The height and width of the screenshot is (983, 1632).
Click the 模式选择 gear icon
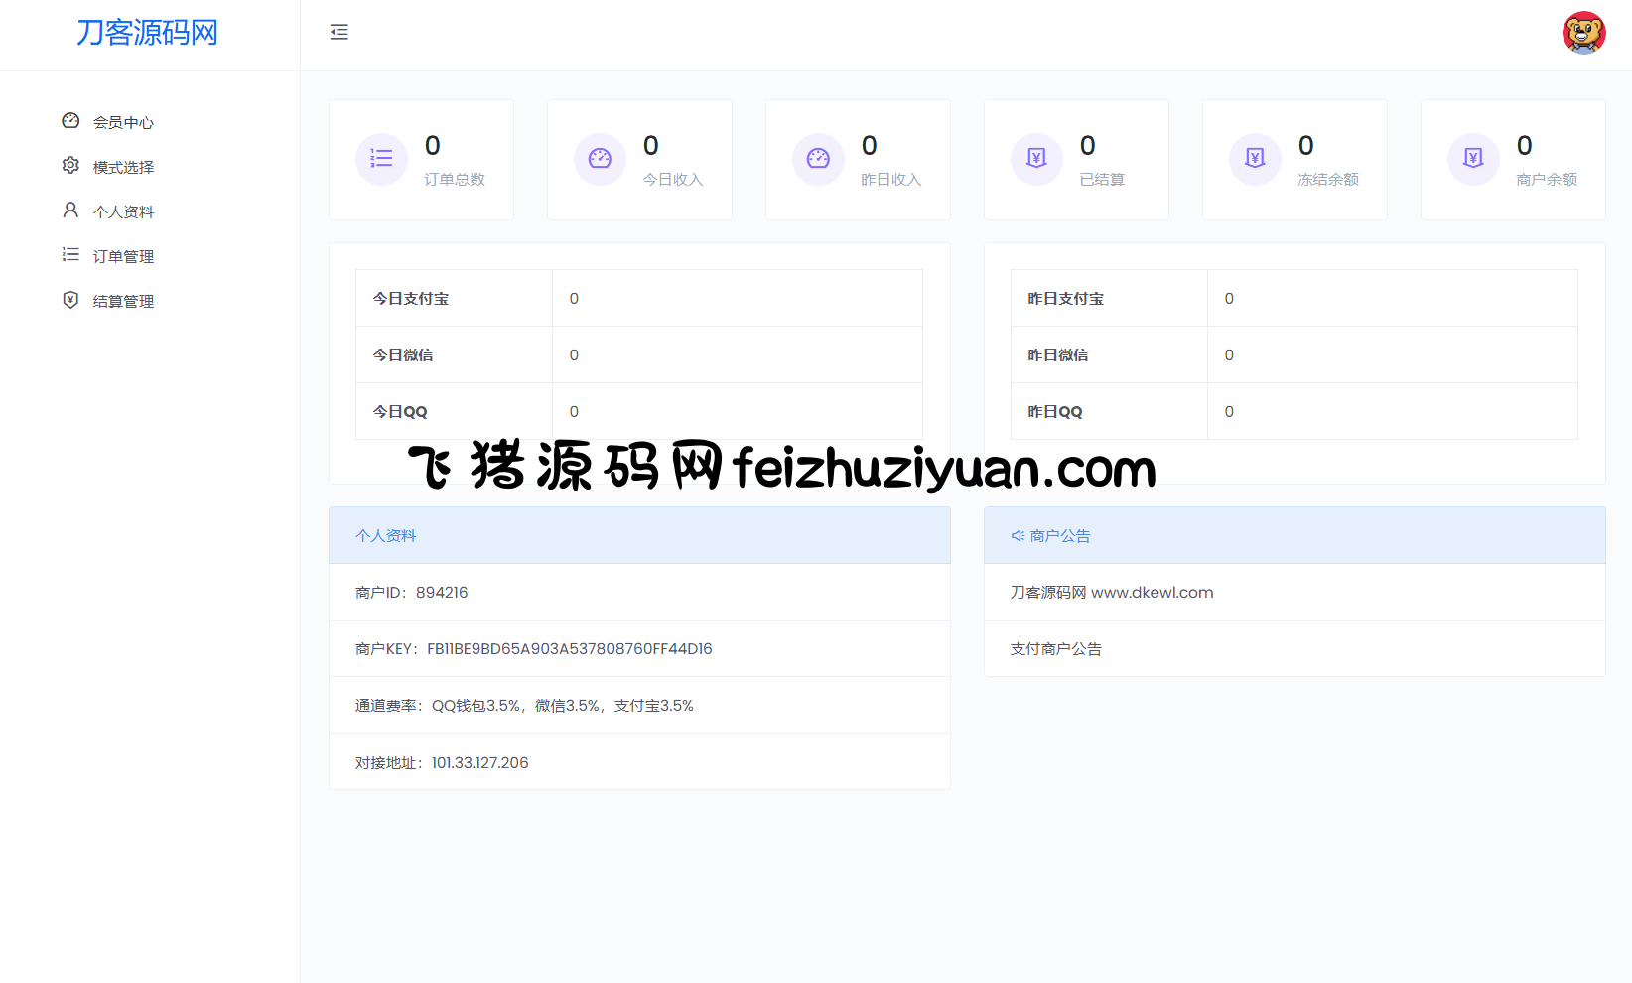70,166
